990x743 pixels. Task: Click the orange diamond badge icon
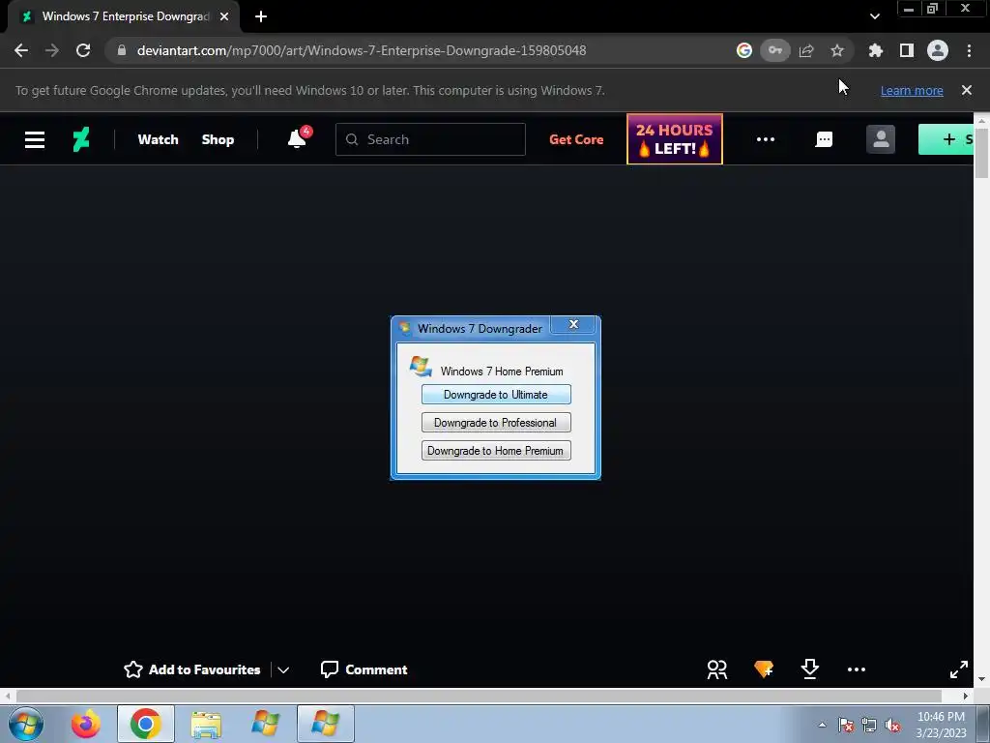[764, 669]
